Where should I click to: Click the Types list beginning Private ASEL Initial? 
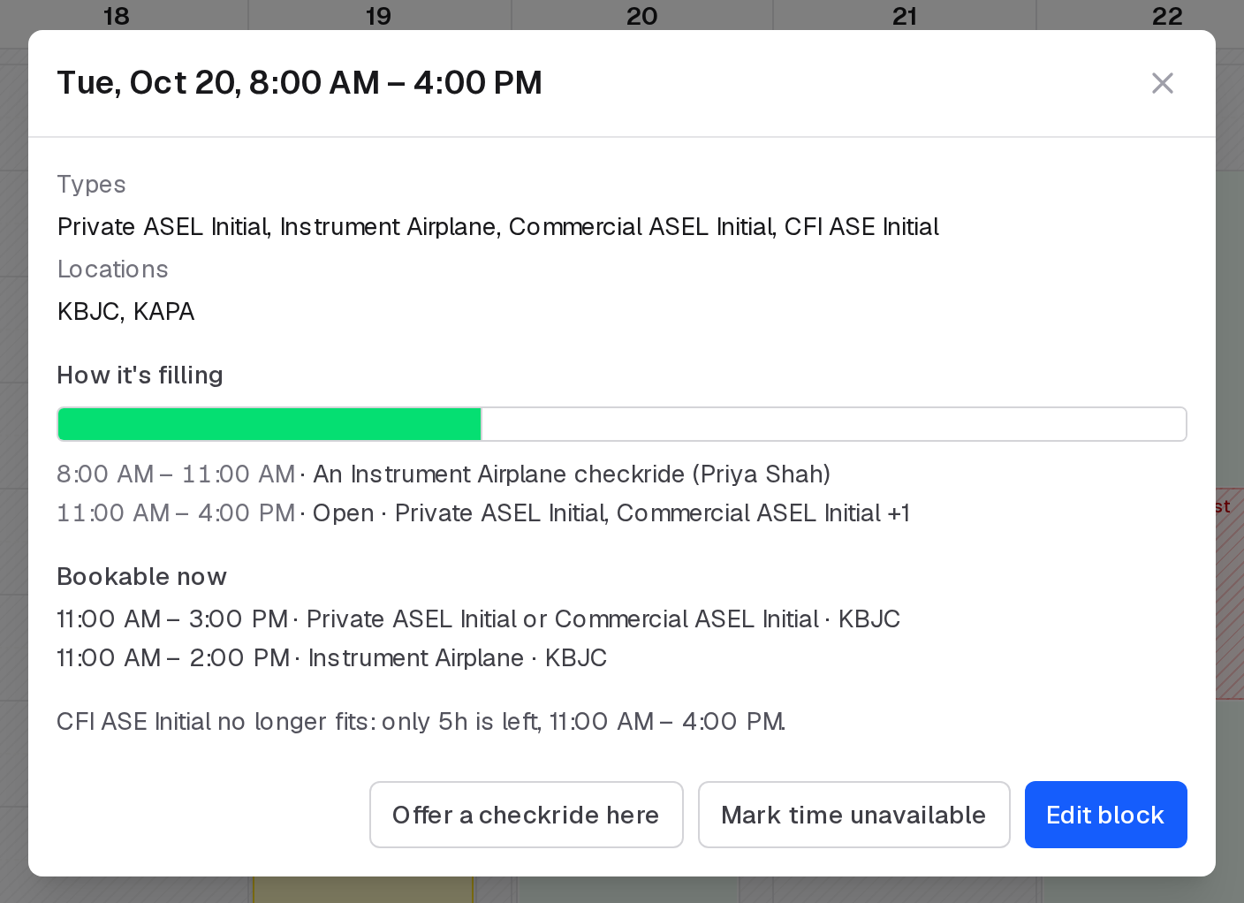pos(497,227)
